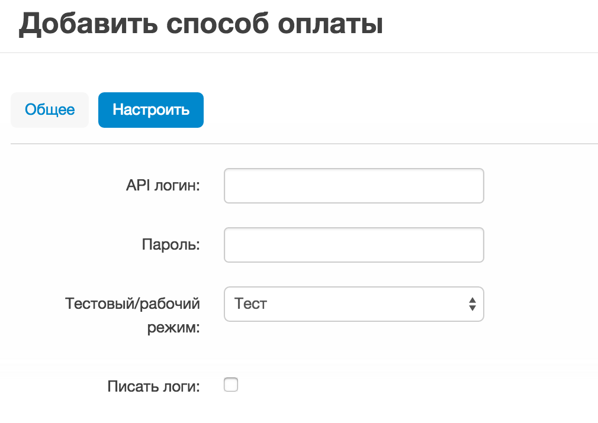Click the word "Добавить" in the page title
The height and width of the screenshot is (423, 598).
(88, 25)
